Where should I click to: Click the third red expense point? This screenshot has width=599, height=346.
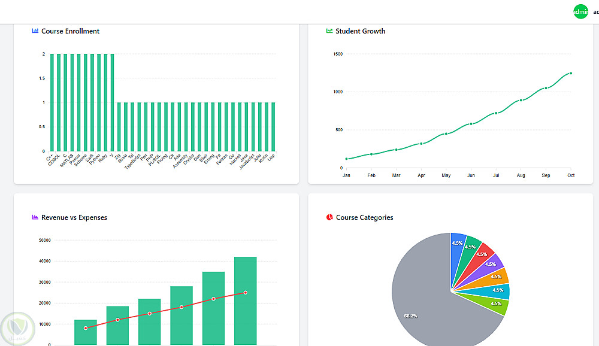[149, 314]
